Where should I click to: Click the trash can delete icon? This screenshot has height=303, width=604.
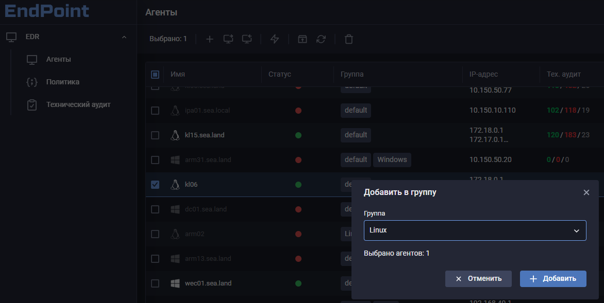[x=349, y=39]
